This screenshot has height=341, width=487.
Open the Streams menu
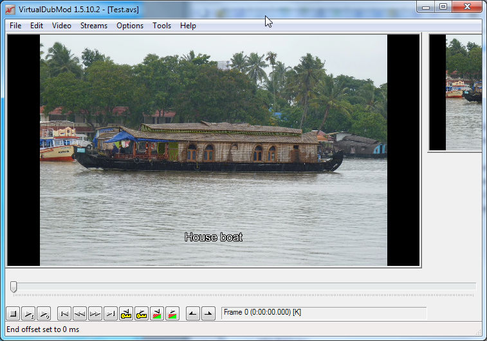coord(94,26)
